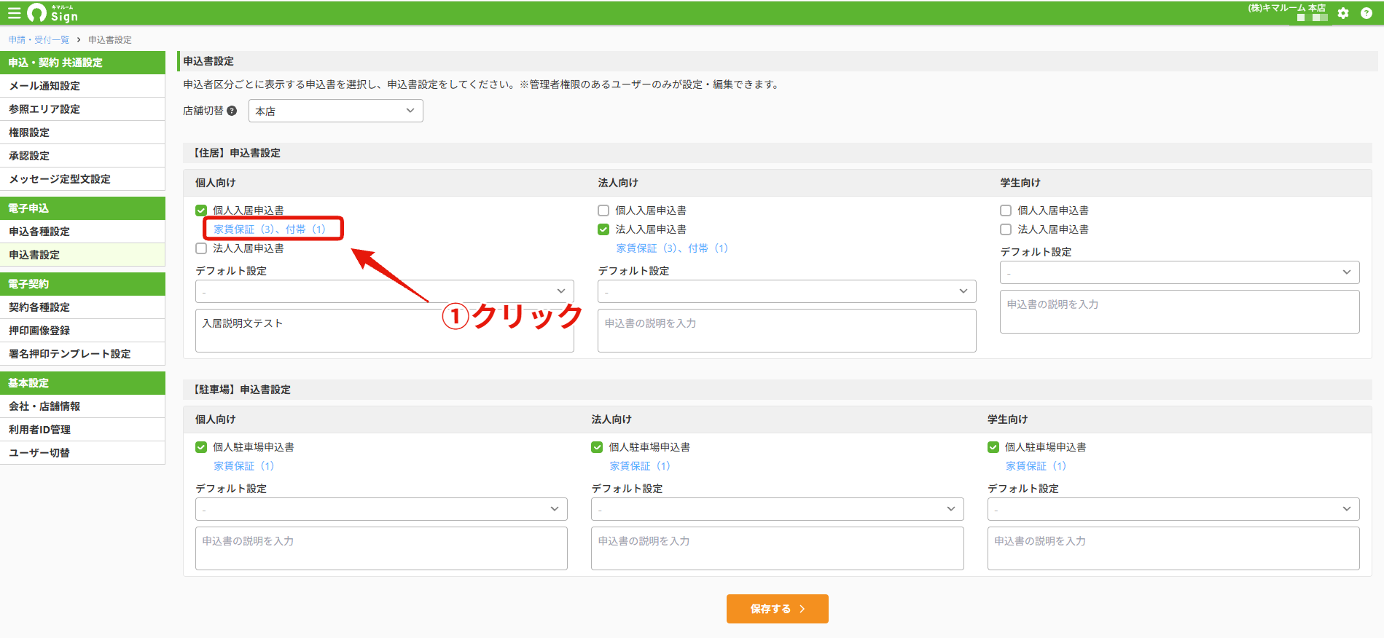
Task: Click the Kimaroom Sign logo
Action: pyautogui.click(x=52, y=13)
